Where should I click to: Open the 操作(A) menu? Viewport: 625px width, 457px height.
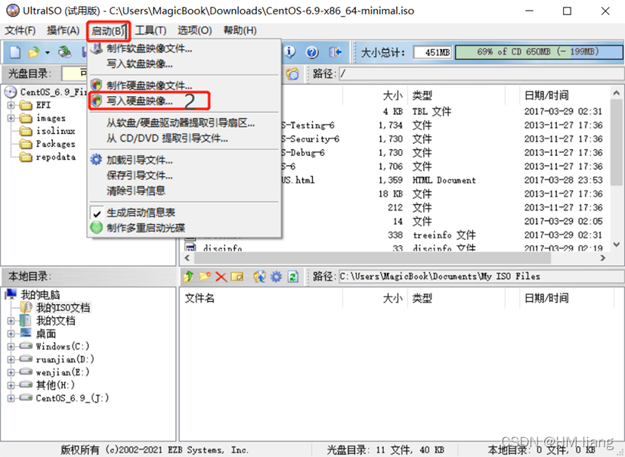(x=63, y=30)
